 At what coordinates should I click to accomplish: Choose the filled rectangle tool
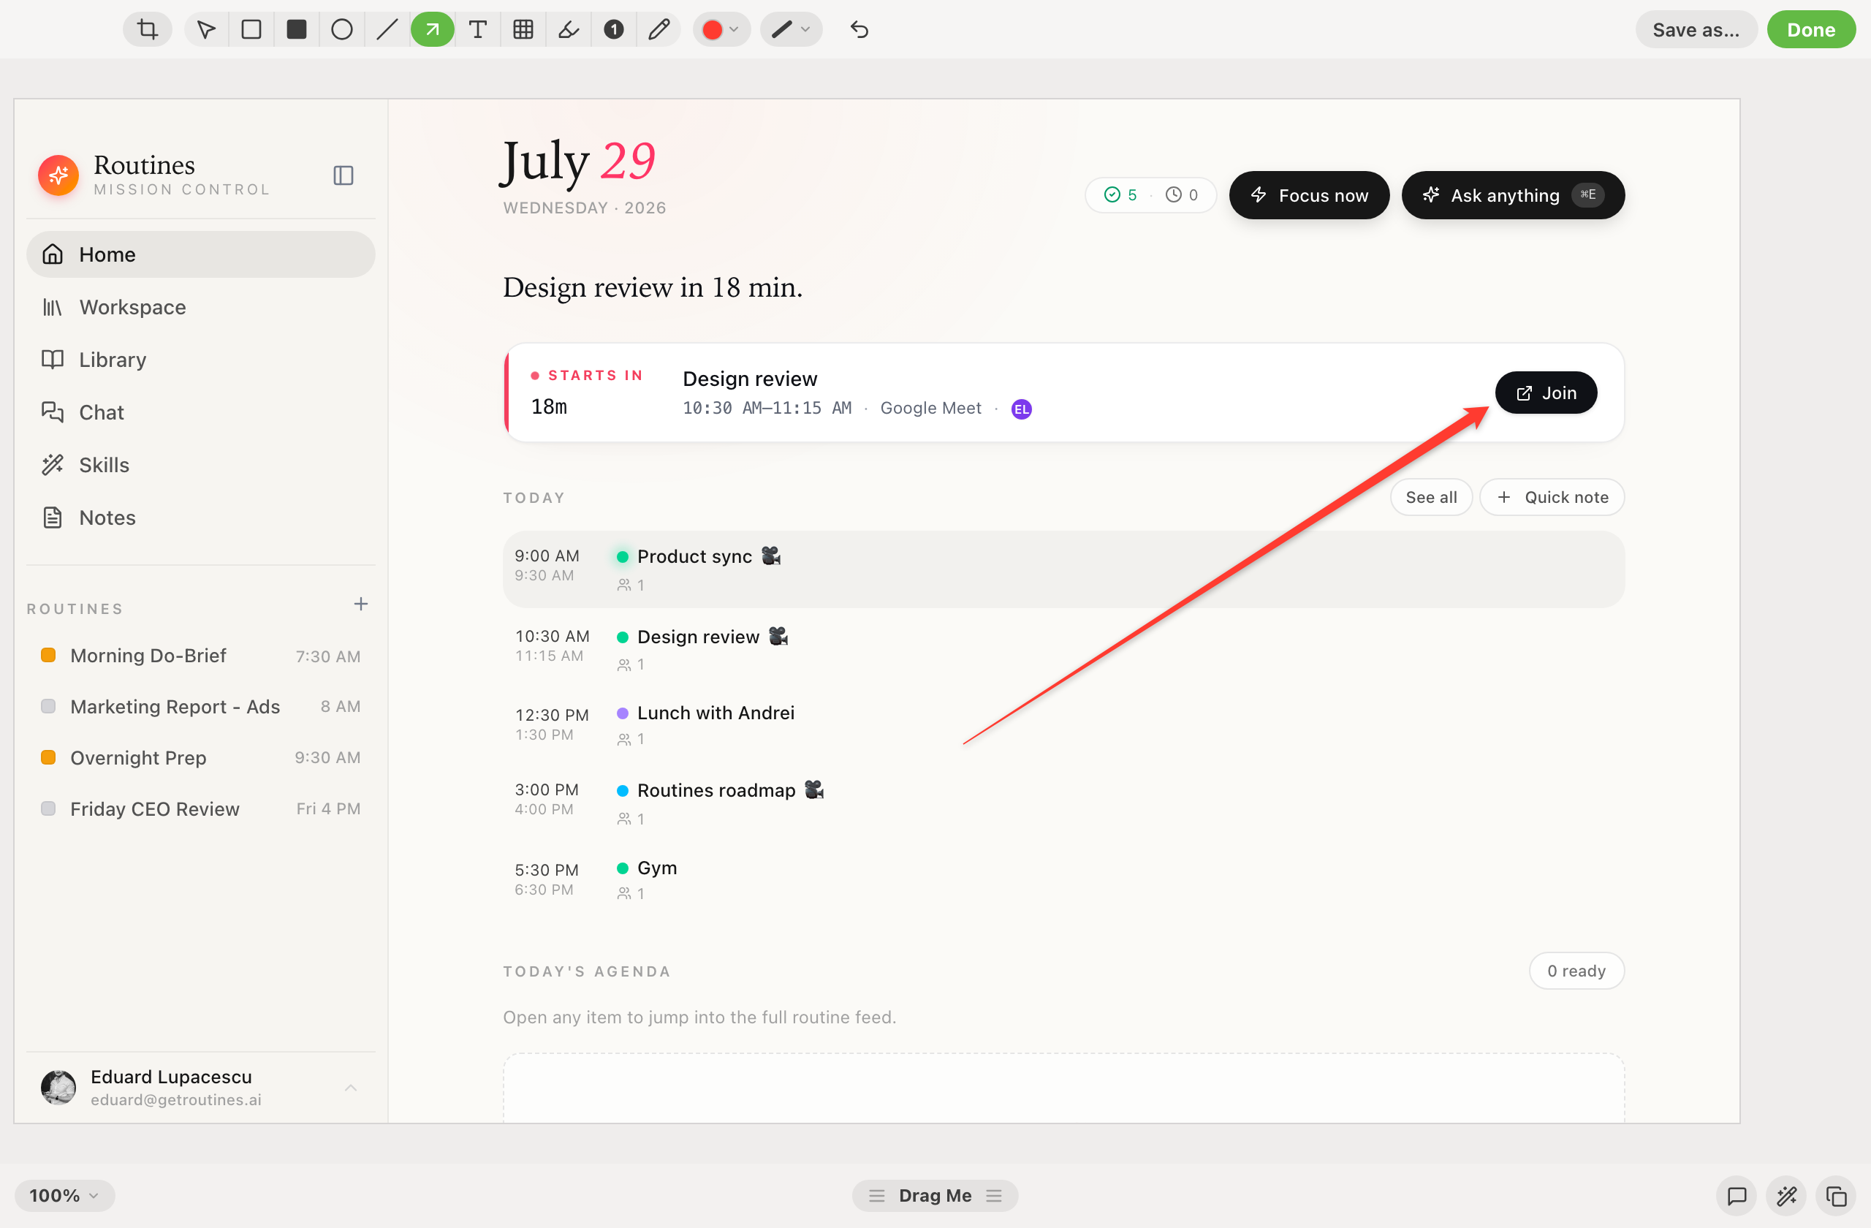pyautogui.click(x=297, y=30)
